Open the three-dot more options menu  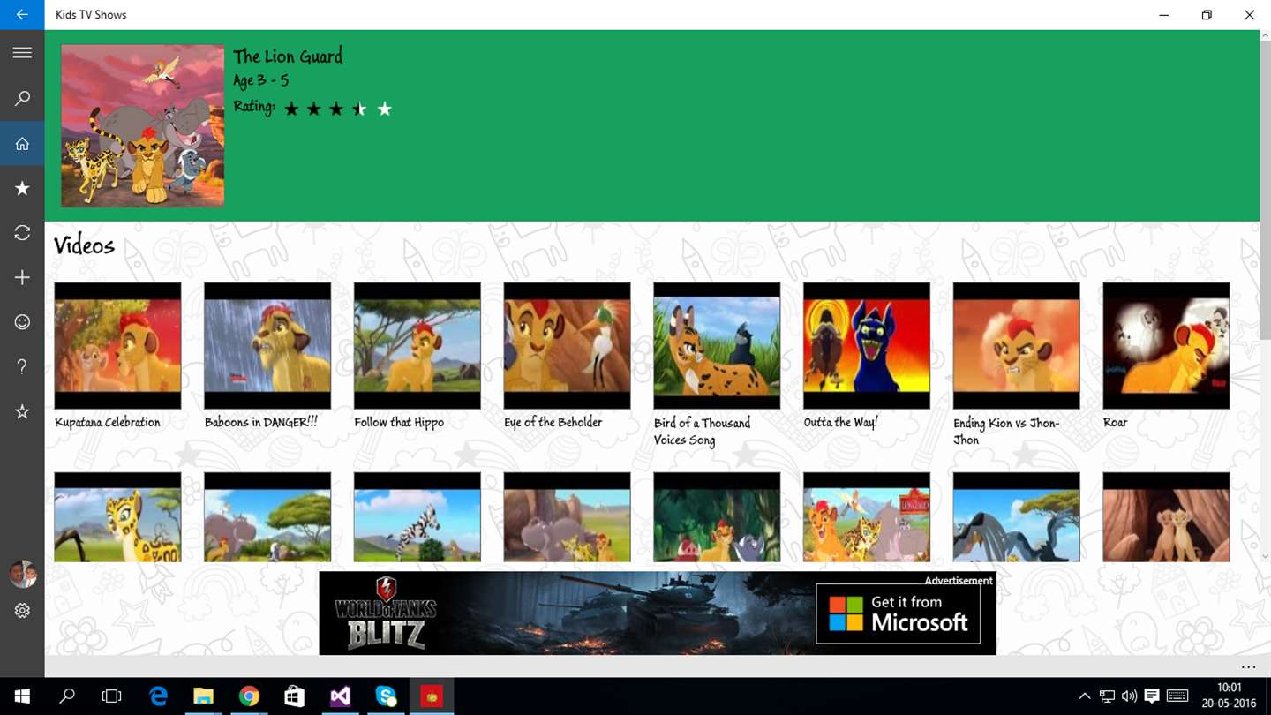[1248, 666]
